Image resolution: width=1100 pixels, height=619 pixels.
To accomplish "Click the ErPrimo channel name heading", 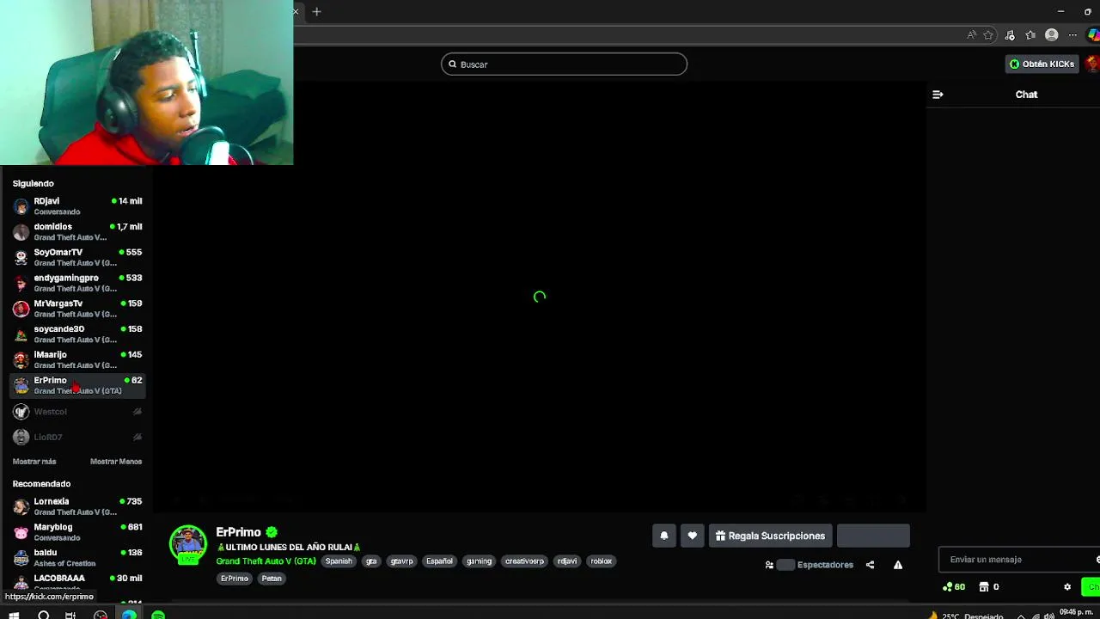I will [238, 532].
